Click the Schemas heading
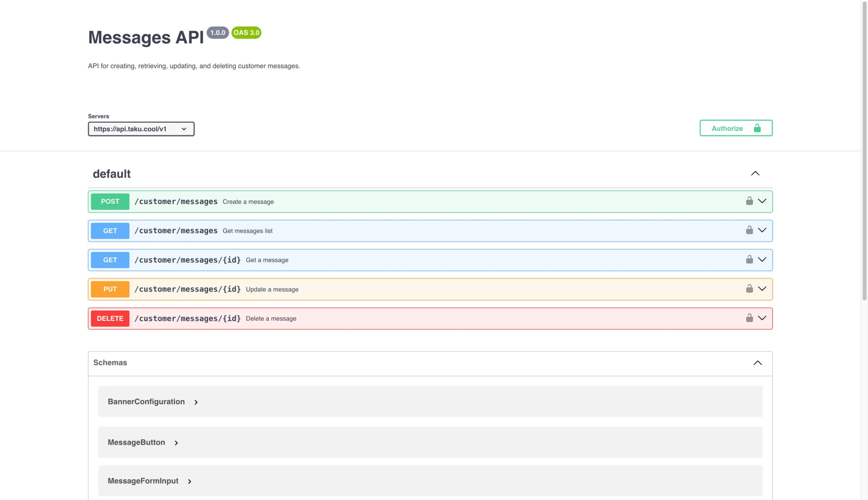Screen dimensions: 868x500 (x=110, y=363)
